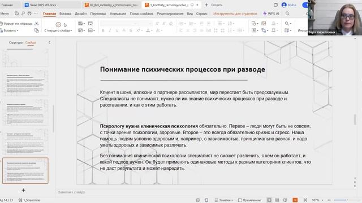This screenshot has width=362, height=203.
Task: Click the fit-to-window icon in status bar
Action: 305,200
